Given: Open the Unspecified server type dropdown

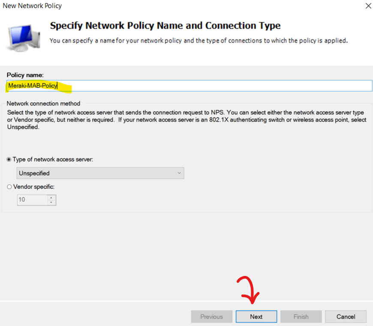Looking at the screenshot, I should [100, 173].
